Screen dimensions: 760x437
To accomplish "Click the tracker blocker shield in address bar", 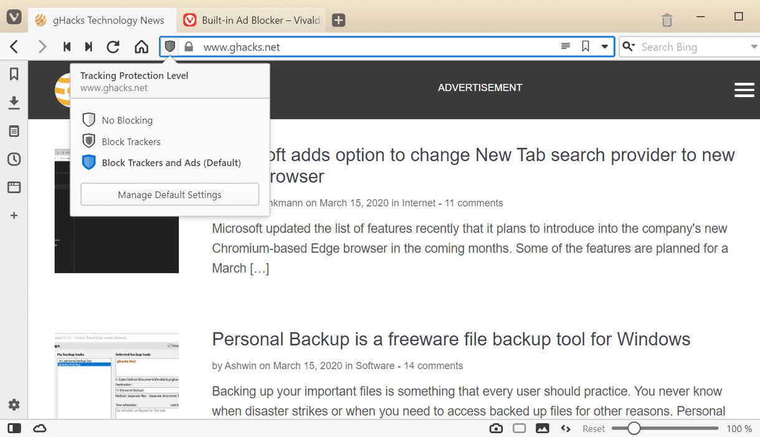I will (x=169, y=47).
